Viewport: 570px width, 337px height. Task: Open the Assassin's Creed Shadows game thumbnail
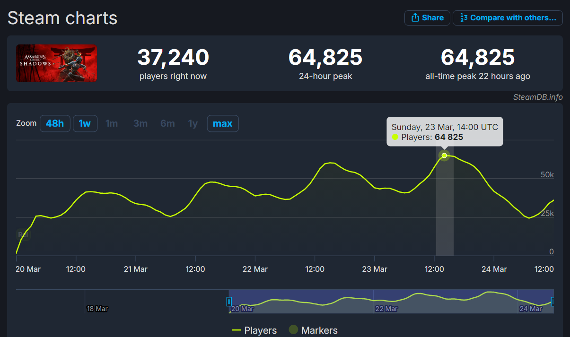click(56, 63)
